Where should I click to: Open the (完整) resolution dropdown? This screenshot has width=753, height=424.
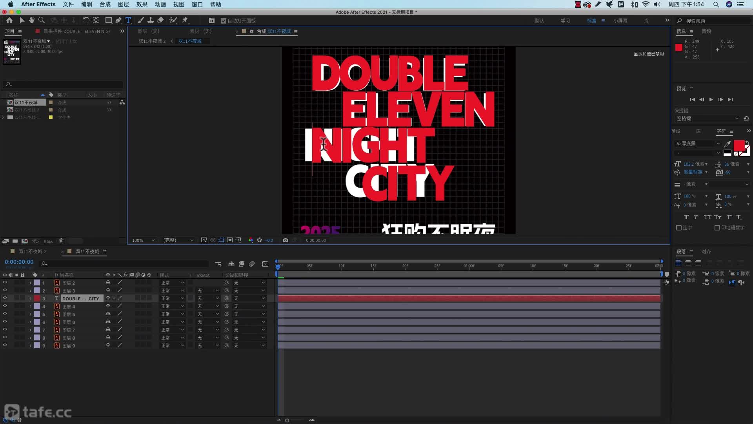pos(178,240)
